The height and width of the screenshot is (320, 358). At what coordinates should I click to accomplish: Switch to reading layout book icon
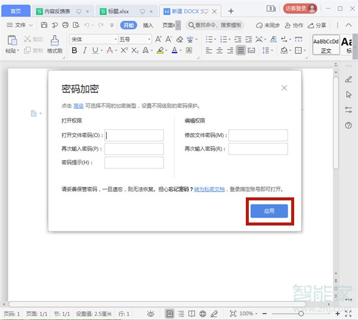[192, 313]
